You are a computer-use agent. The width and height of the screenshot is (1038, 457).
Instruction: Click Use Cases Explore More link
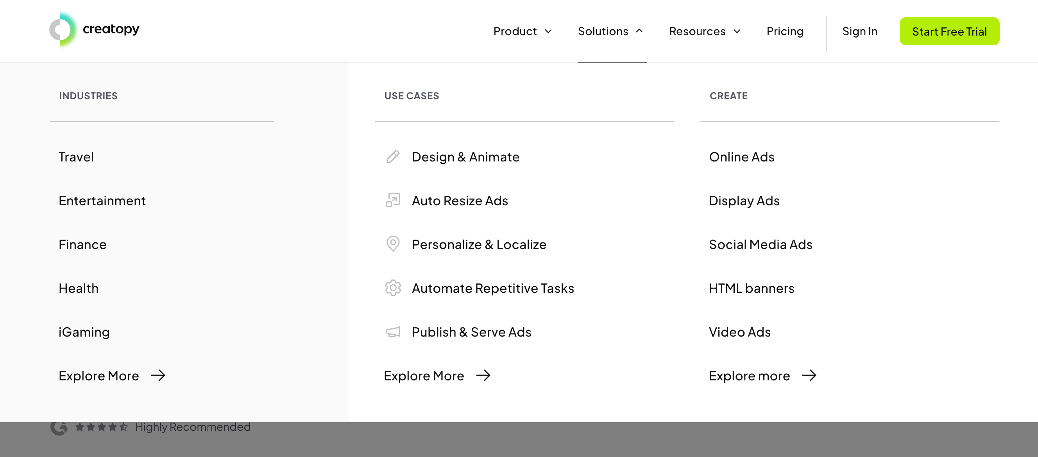tap(424, 376)
